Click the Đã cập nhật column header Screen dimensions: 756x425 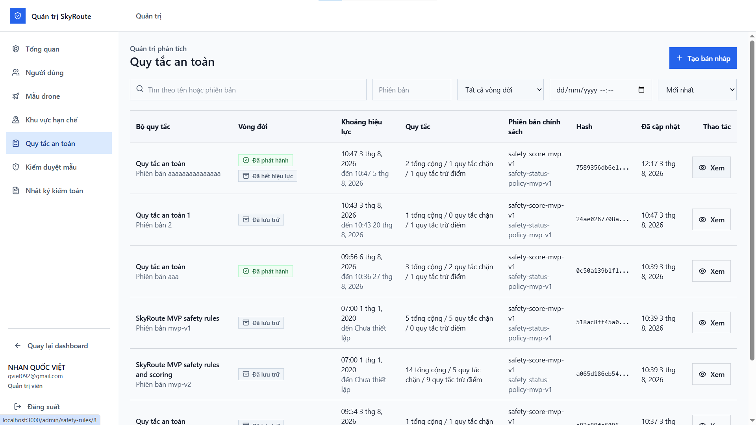pyautogui.click(x=660, y=126)
